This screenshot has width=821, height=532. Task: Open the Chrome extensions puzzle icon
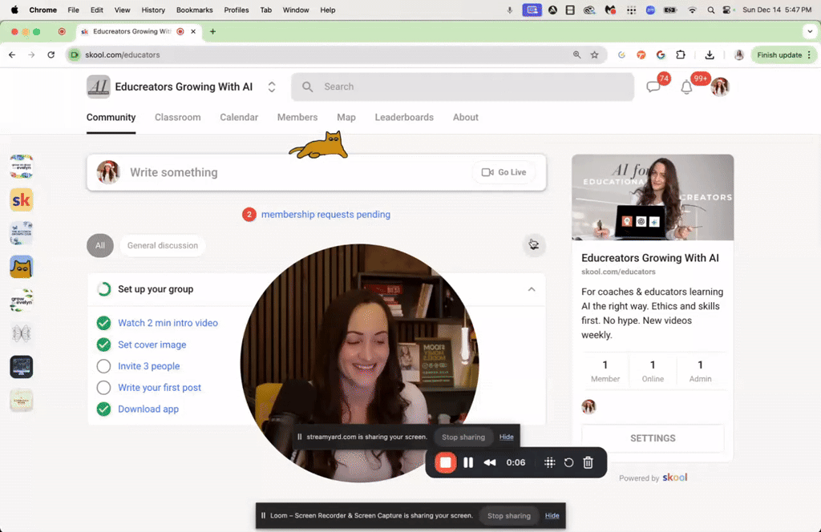point(681,55)
